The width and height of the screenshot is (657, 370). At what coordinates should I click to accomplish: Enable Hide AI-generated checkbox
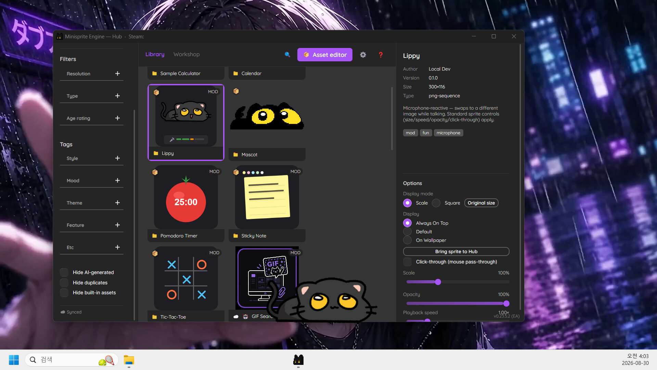[64, 272]
